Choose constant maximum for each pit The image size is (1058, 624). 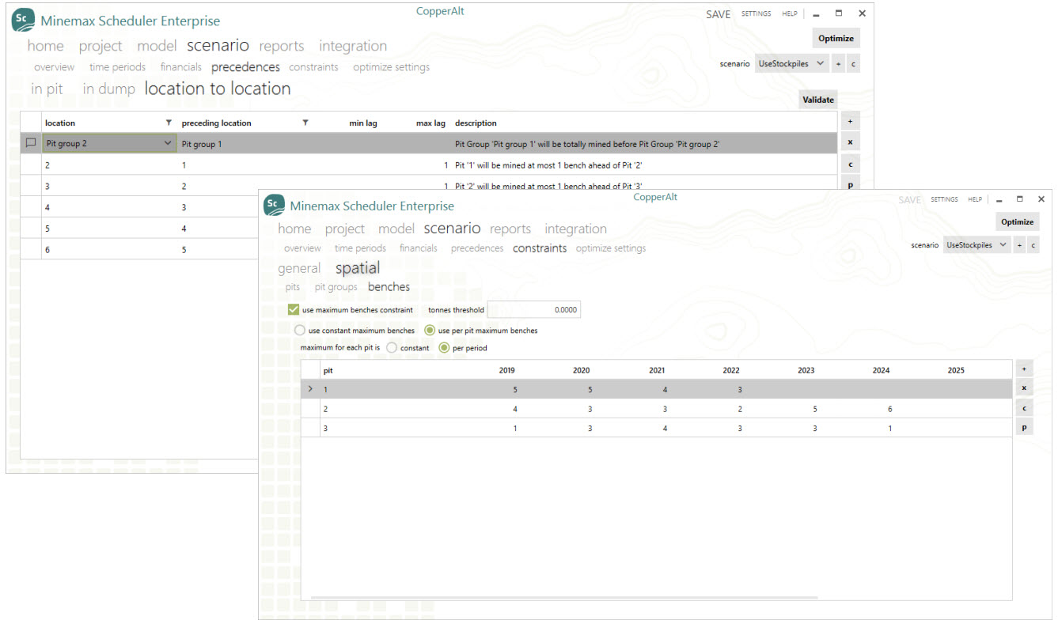tap(392, 348)
